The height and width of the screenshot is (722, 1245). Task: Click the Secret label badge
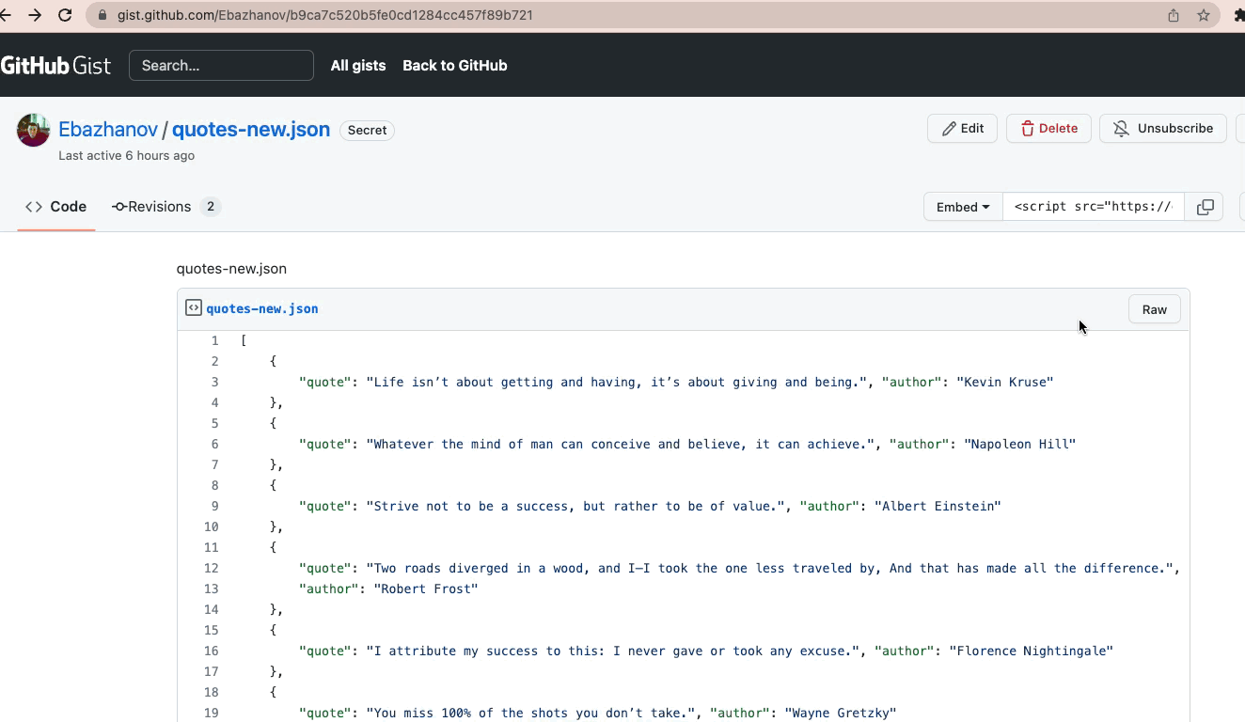[x=367, y=131]
